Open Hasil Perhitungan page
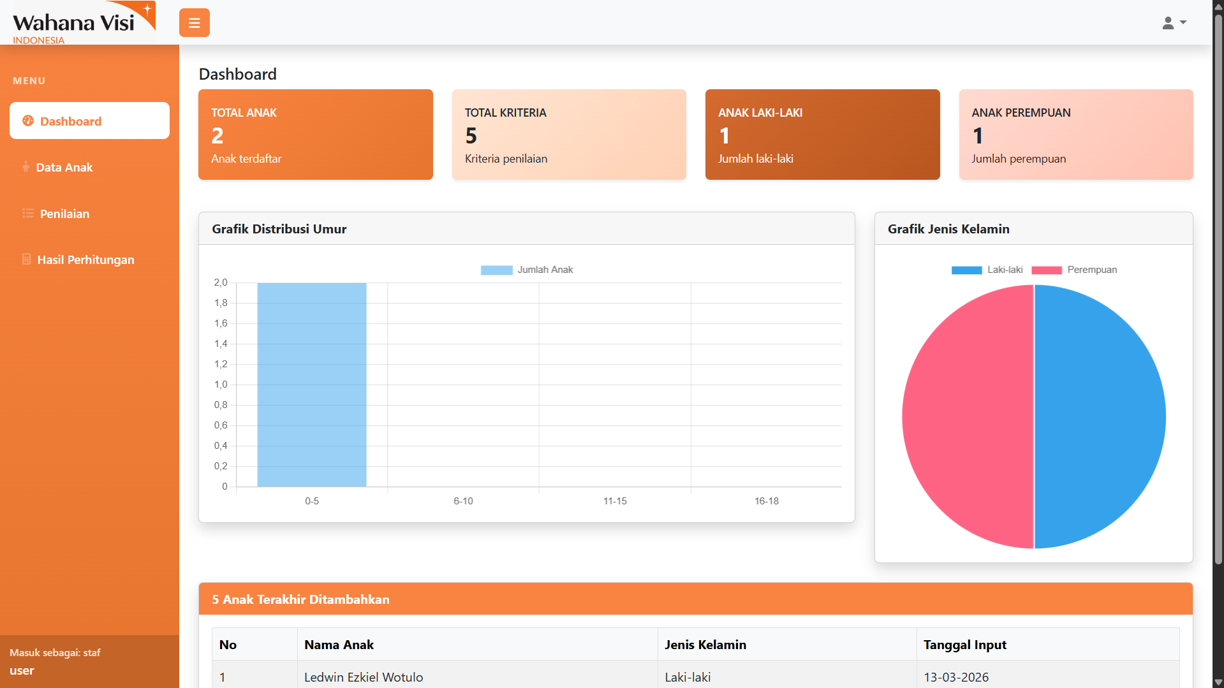The image size is (1224, 688). coord(85,260)
